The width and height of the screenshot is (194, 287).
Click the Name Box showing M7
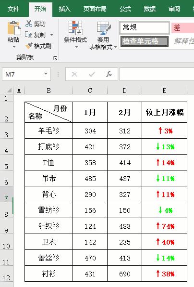pyautogui.click(x=26, y=74)
